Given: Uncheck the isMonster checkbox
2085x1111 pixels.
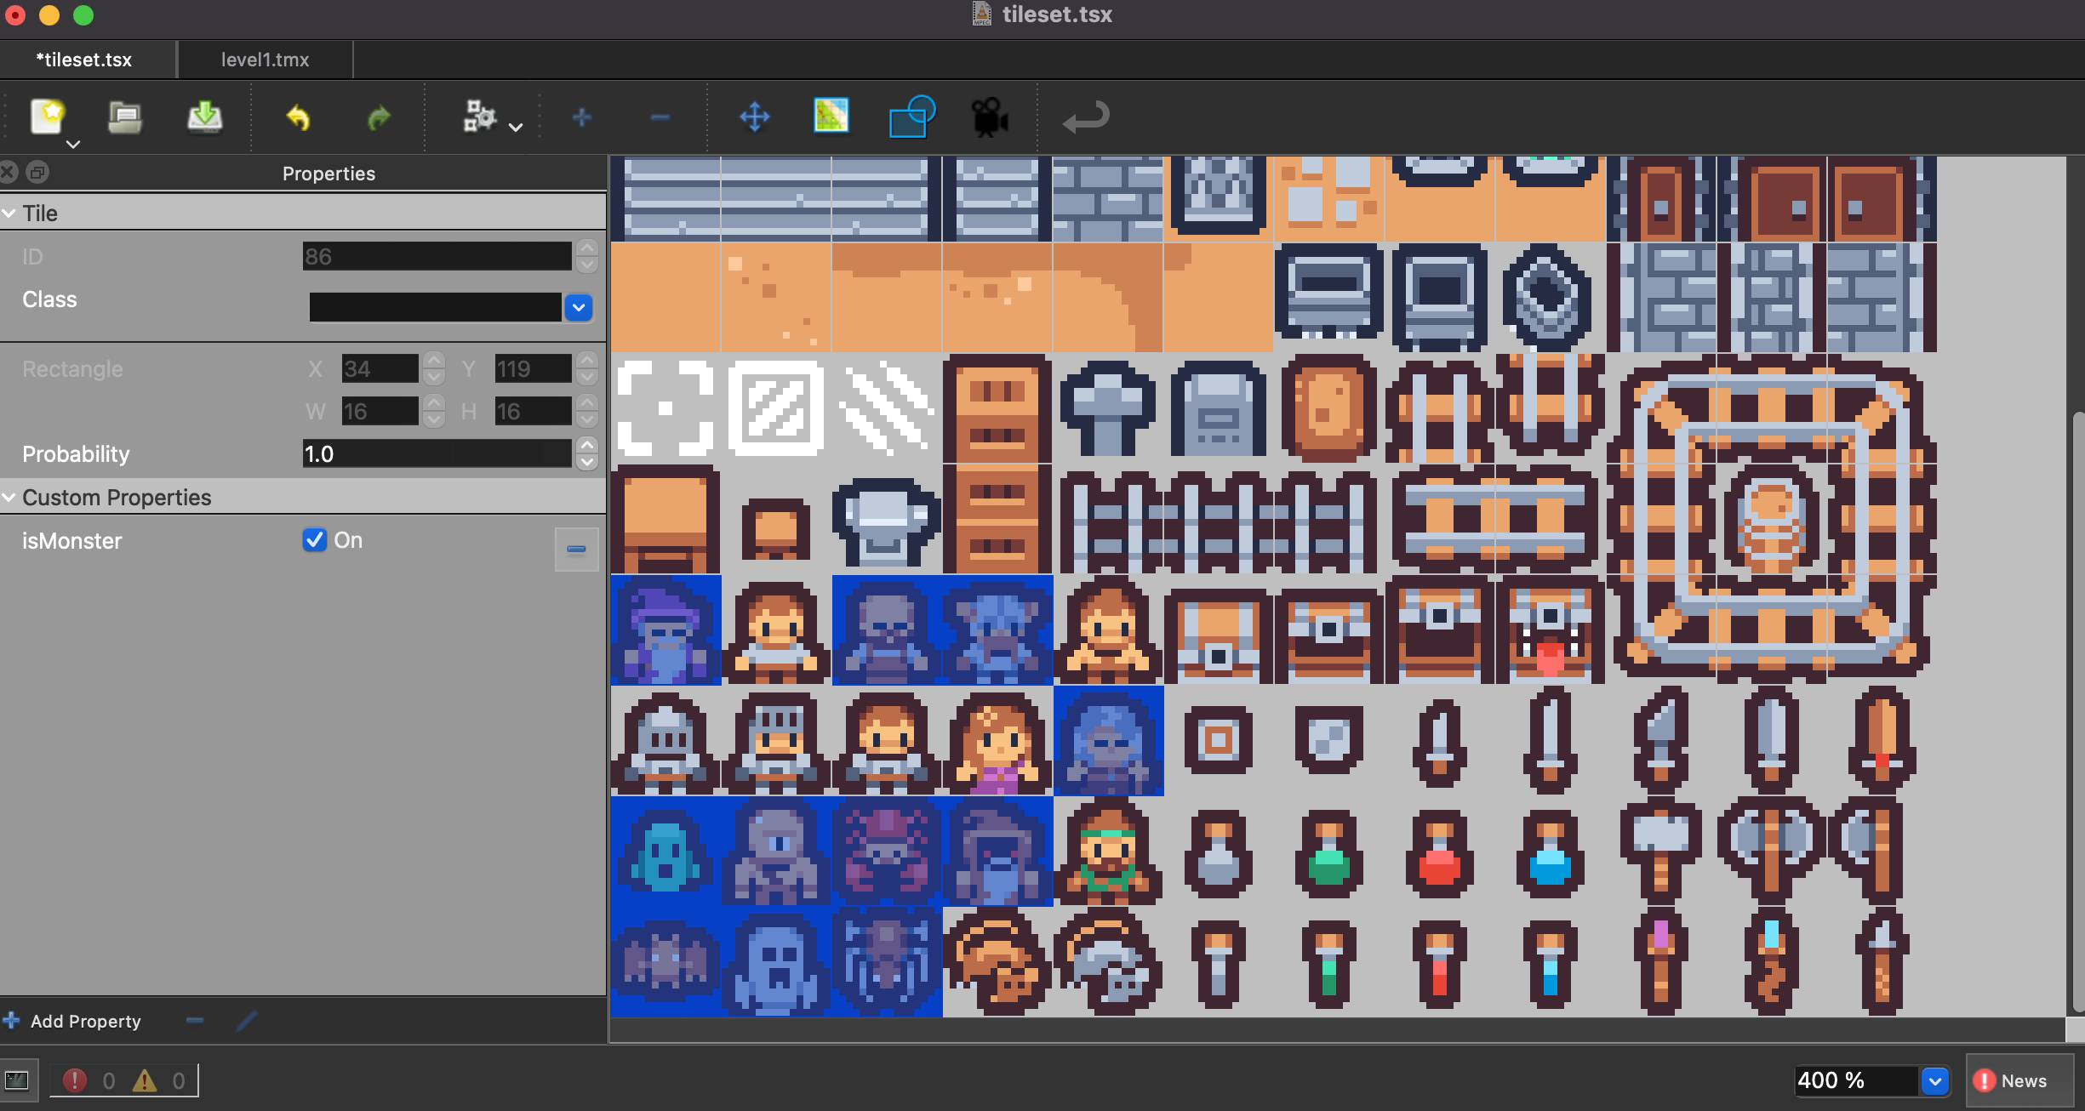Looking at the screenshot, I should tap(315, 540).
